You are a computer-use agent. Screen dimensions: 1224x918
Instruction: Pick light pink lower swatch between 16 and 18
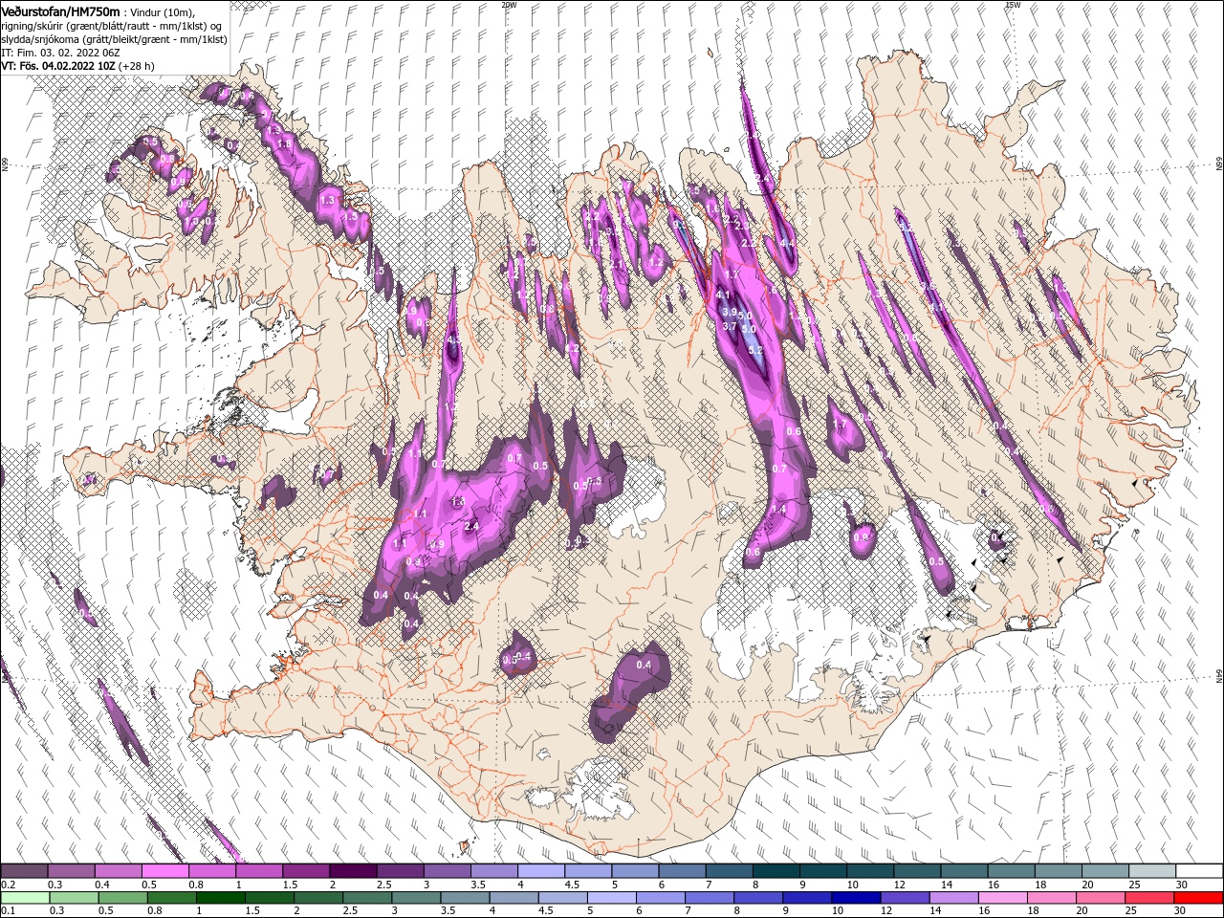pos(1004,897)
